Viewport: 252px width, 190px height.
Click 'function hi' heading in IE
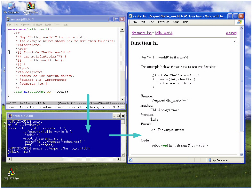tap(144, 43)
